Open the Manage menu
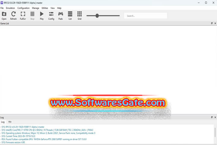 pos(36,8)
